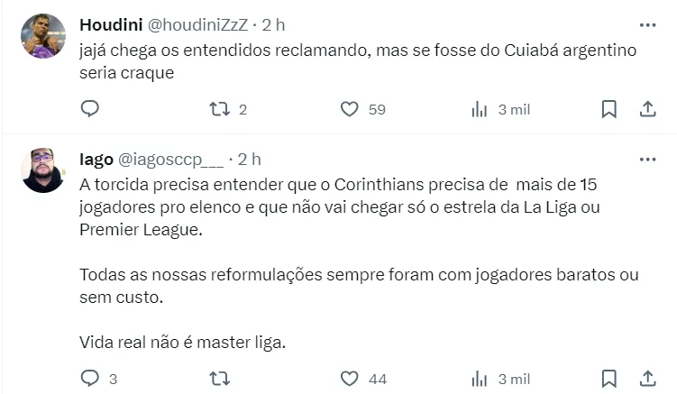677x394 pixels.
Task: Retweet Houdini's post
Action: [x=219, y=109]
